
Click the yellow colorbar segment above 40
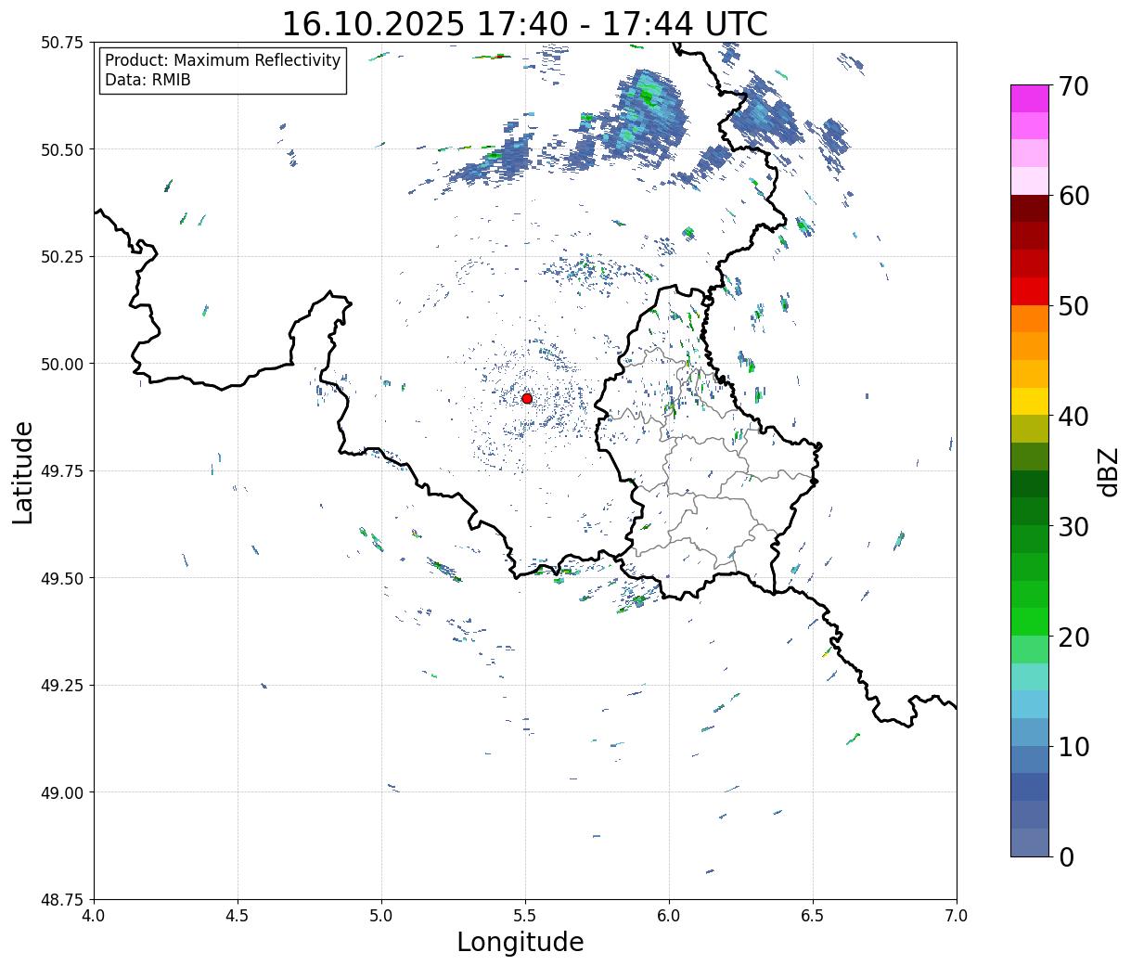click(x=1030, y=401)
